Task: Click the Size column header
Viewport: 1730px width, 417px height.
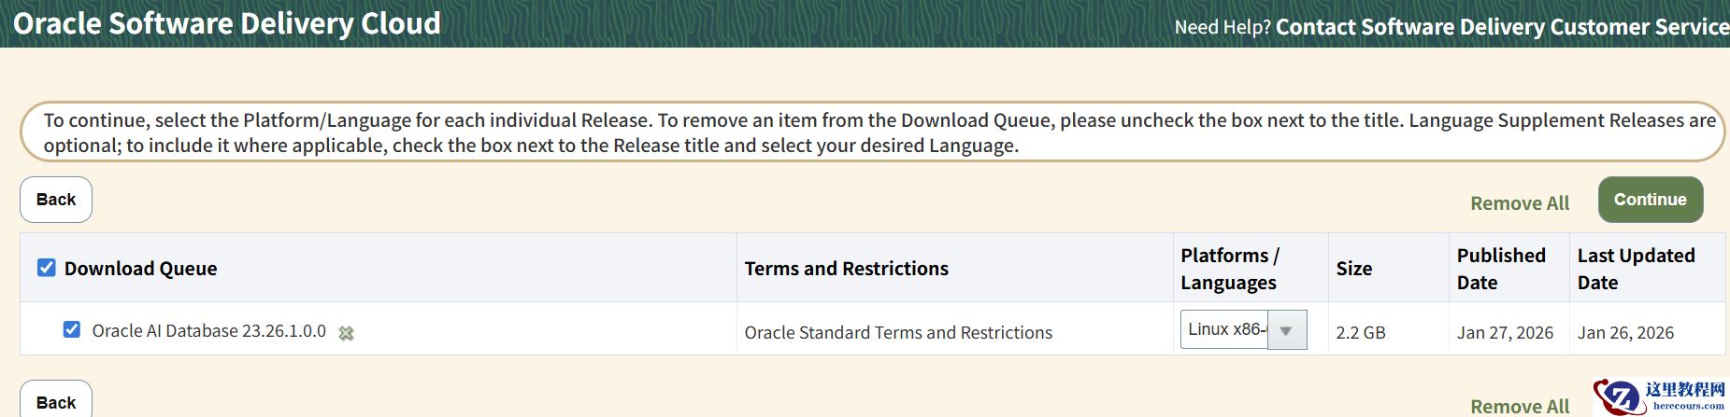Action: point(1353,269)
